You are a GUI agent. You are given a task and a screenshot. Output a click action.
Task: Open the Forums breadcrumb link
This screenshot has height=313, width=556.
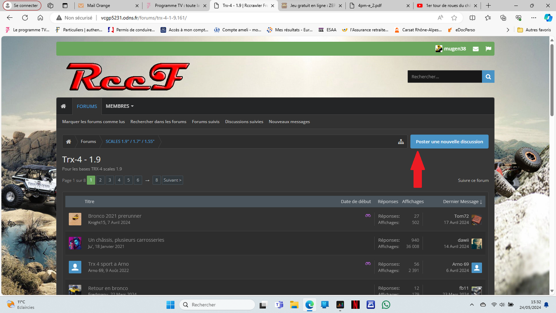[88, 142]
